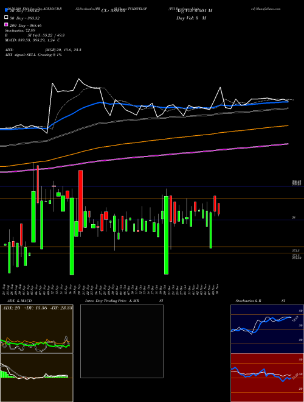
Task: Click the +DY: 15.56 value in ADX panel
Action: pos(35,308)
